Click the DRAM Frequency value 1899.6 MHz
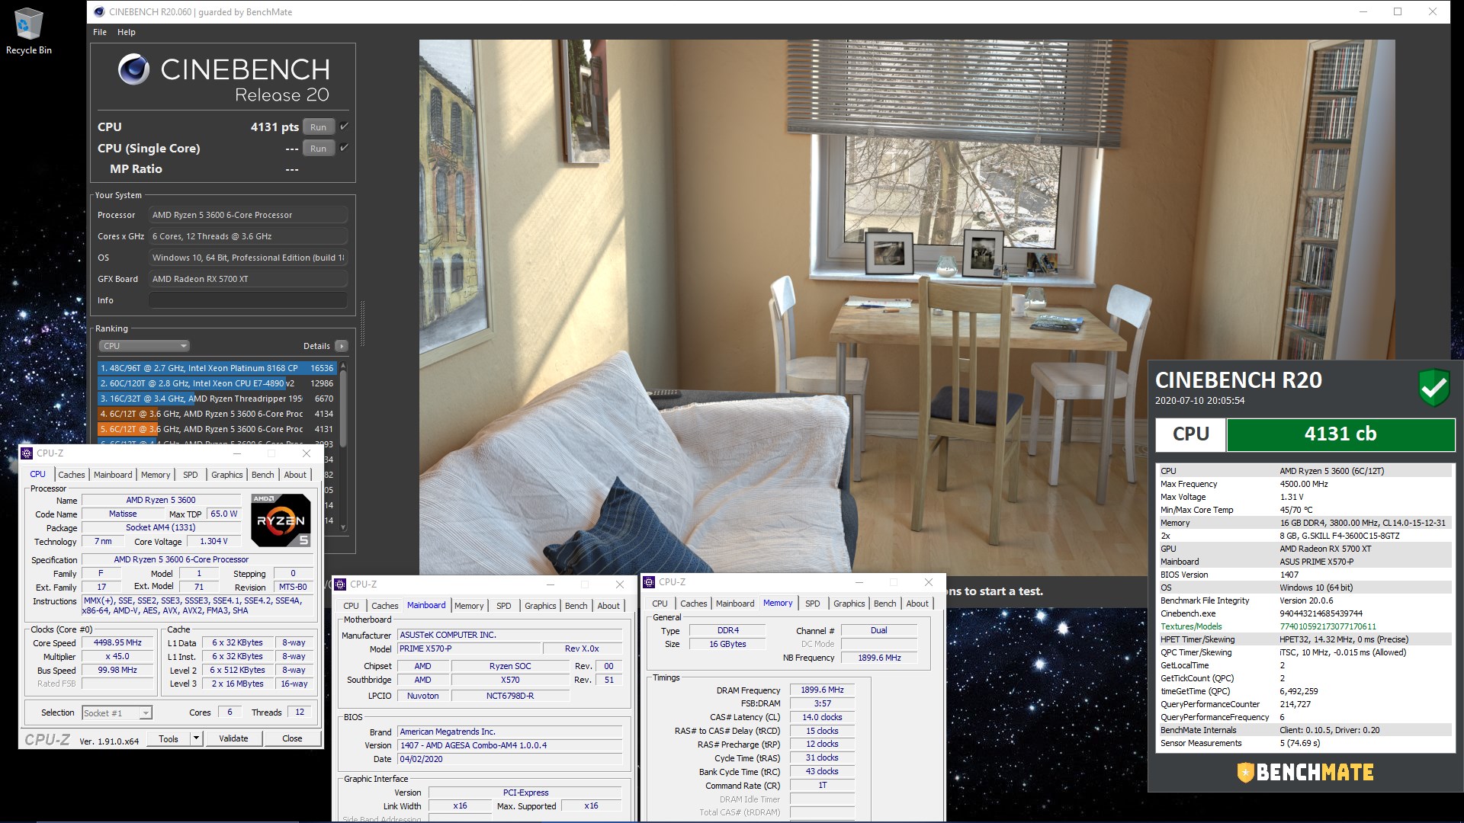This screenshot has height=823, width=1464. (822, 690)
